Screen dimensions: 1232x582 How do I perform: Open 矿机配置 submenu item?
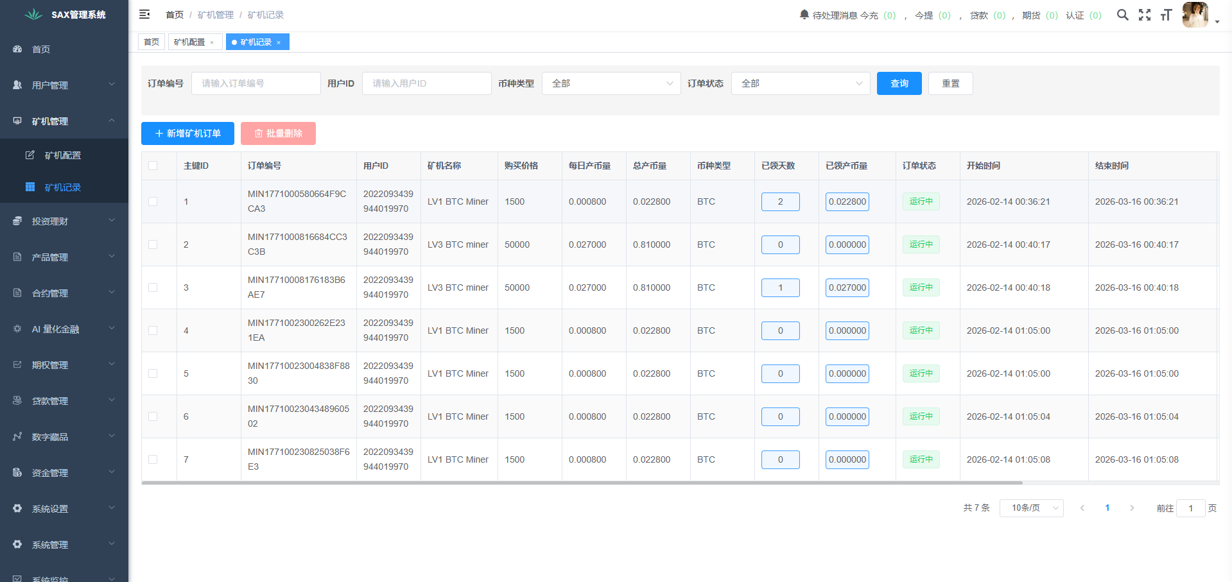click(x=63, y=155)
